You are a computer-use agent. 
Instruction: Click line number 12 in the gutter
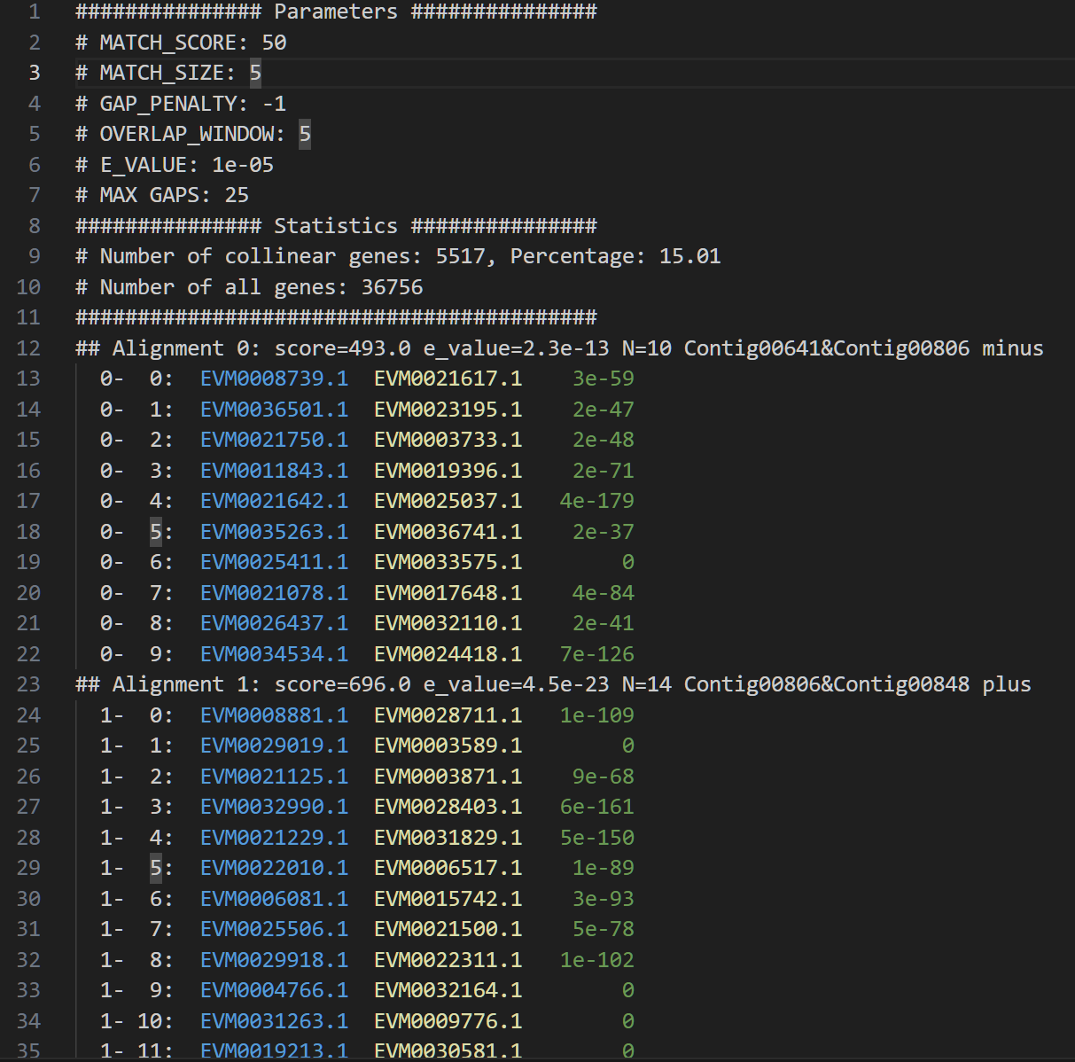[28, 348]
